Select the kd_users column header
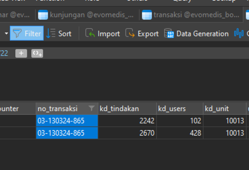 pos(180,109)
